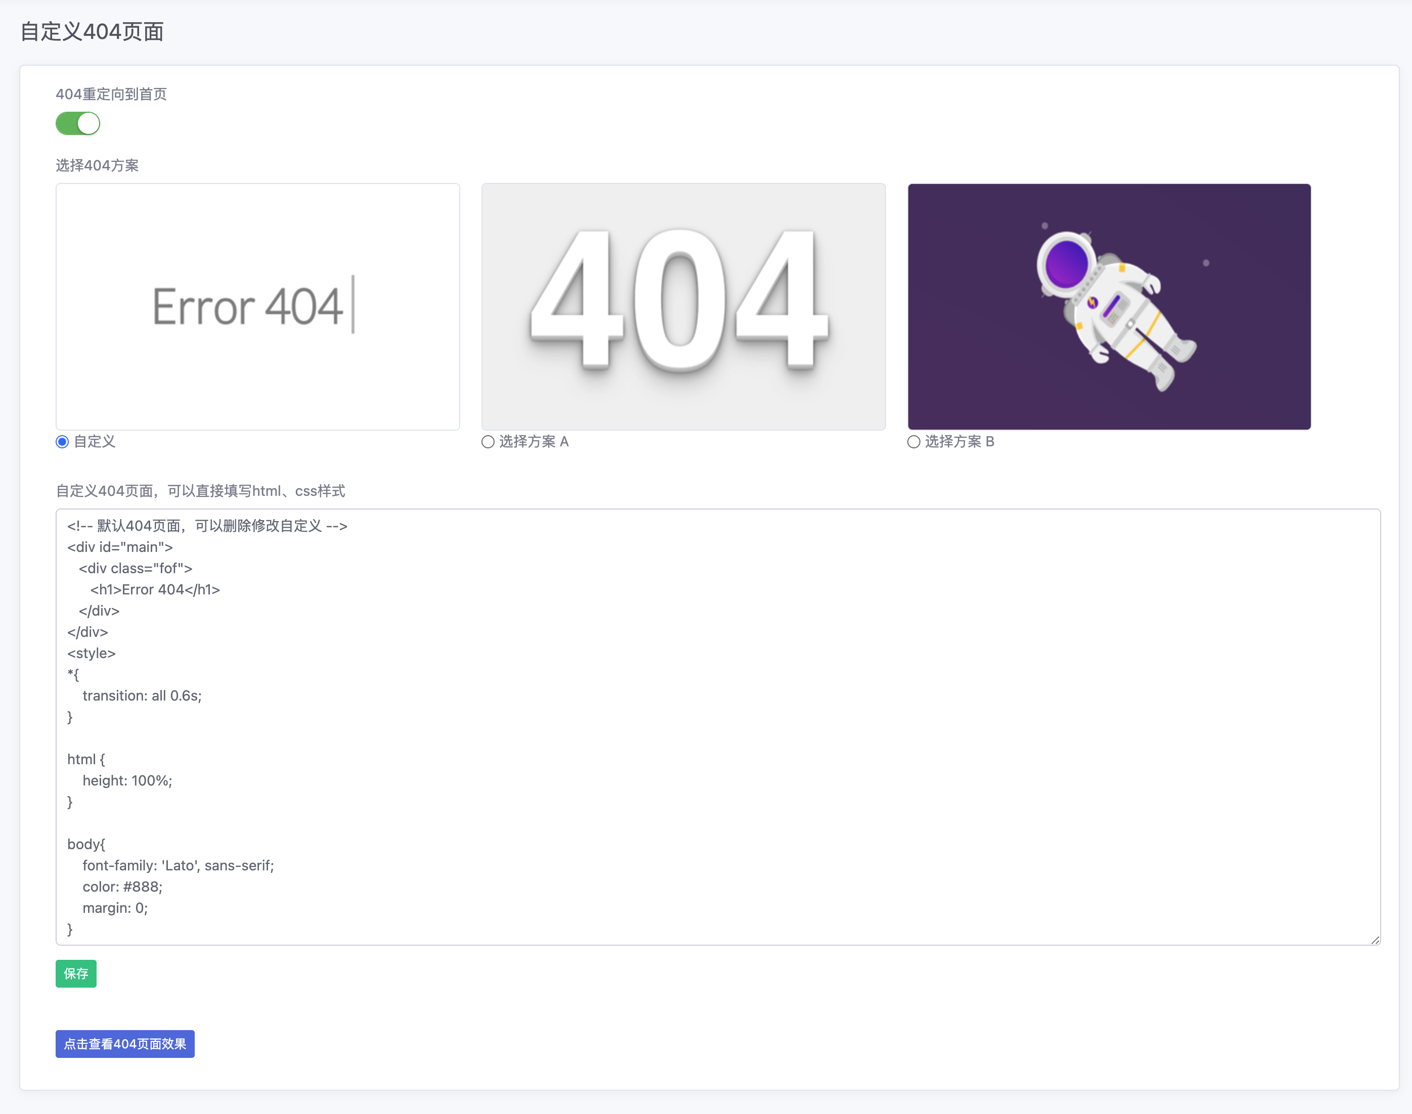This screenshot has height=1114, width=1412.
Task: Toggle the 404 redirect to homepage switch
Action: 78,123
